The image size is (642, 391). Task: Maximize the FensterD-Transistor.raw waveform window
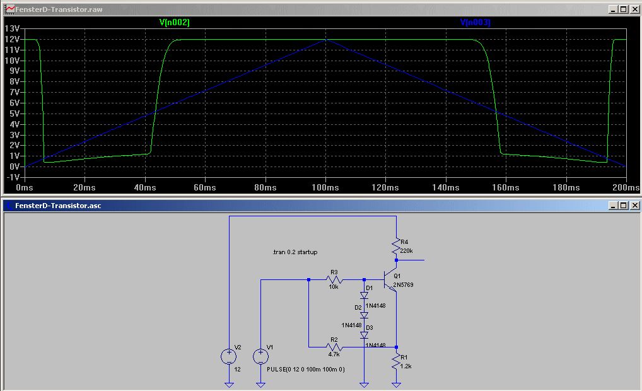click(x=624, y=9)
